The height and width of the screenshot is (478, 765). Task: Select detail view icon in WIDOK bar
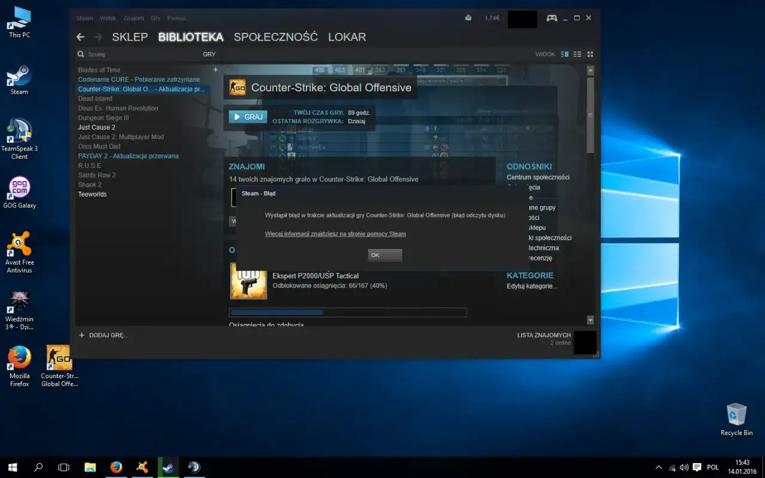pos(564,54)
